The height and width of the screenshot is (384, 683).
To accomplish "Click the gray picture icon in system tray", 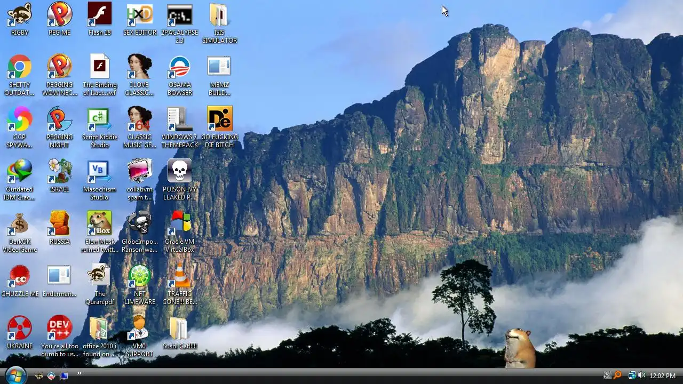I will [x=607, y=375].
